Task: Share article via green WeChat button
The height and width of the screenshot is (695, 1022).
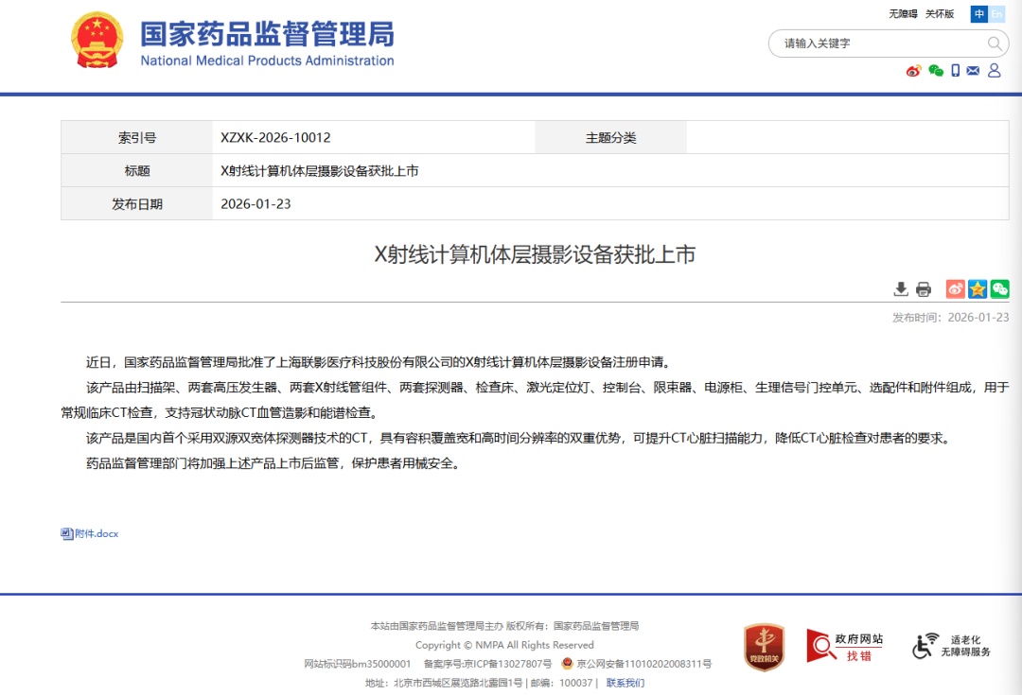Action: [999, 289]
